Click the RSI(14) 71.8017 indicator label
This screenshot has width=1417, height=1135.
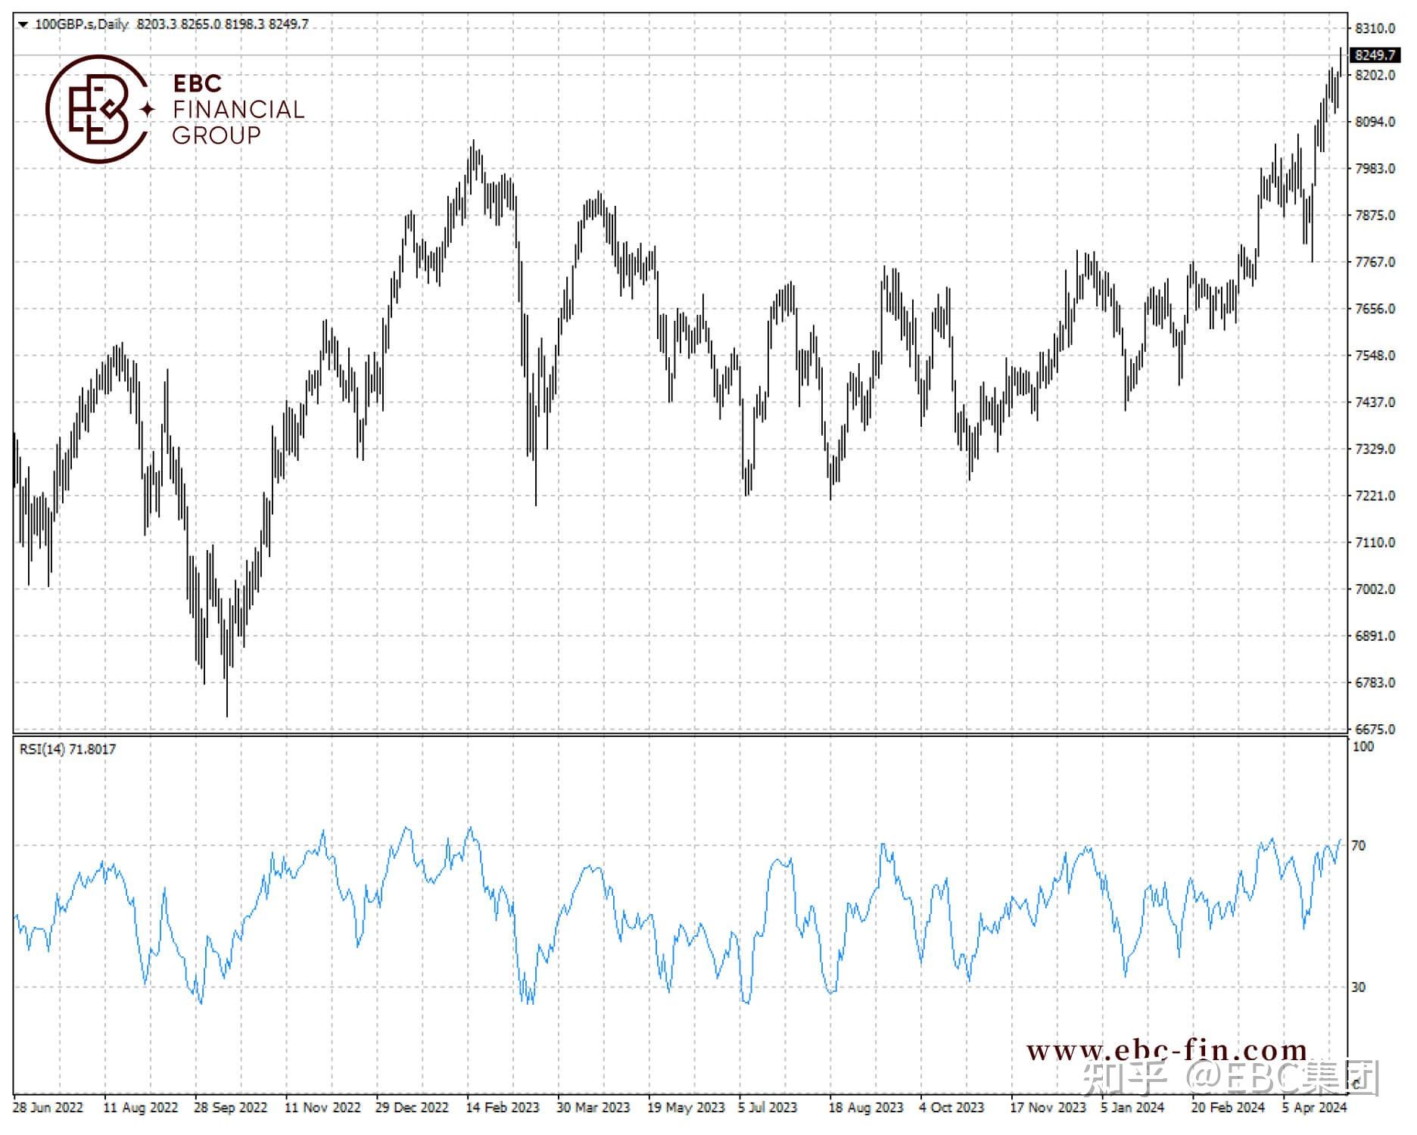coord(68,749)
